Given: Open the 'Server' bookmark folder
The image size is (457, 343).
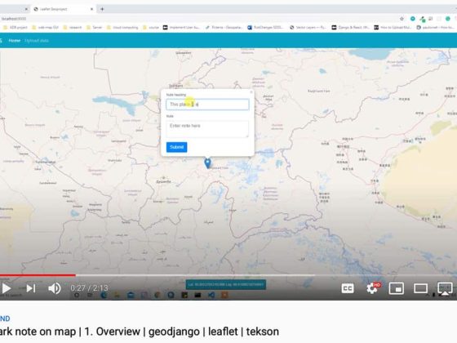Looking at the screenshot, I should click(94, 28).
